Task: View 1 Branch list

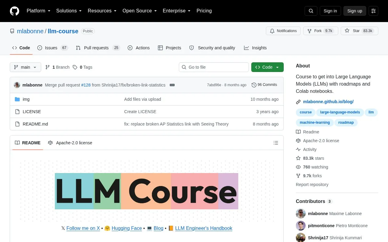Action: pos(57,67)
